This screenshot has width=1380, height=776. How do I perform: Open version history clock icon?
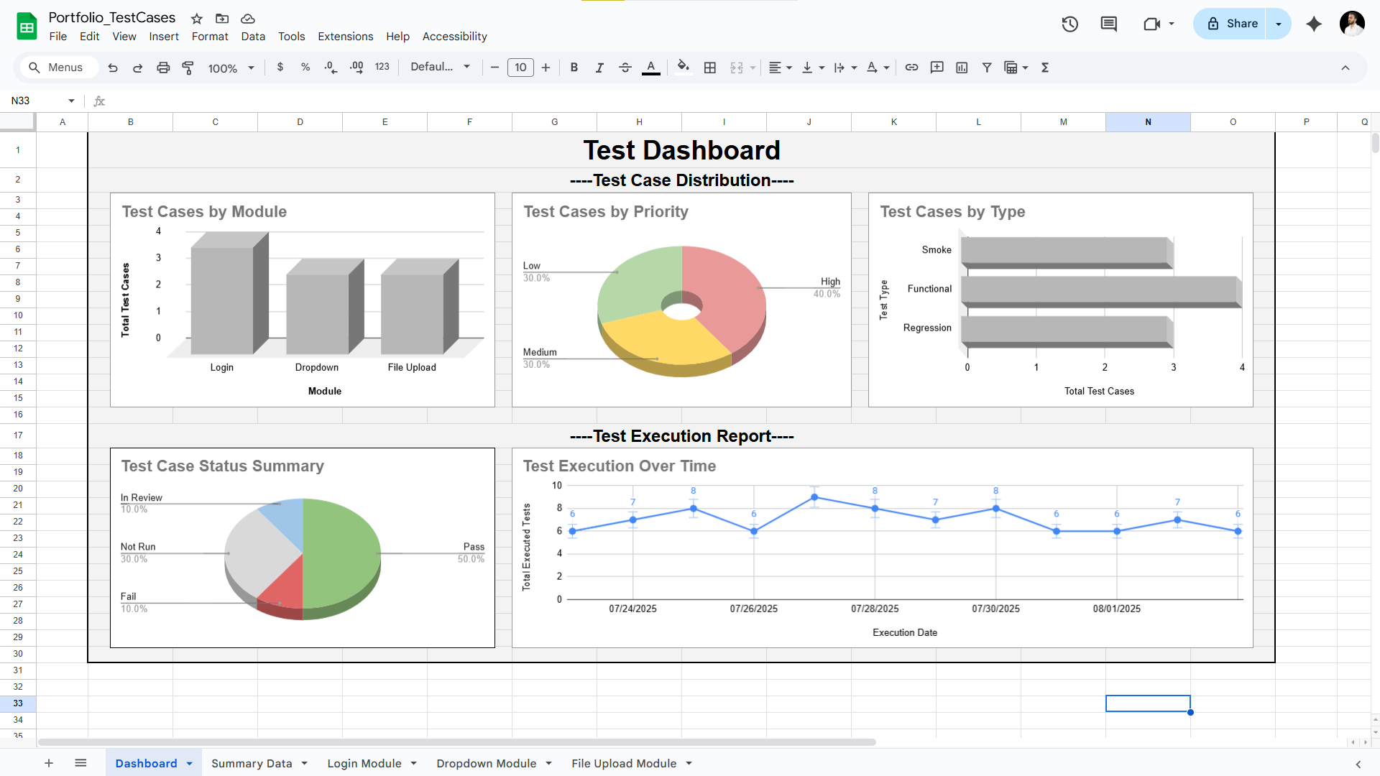1069,24
